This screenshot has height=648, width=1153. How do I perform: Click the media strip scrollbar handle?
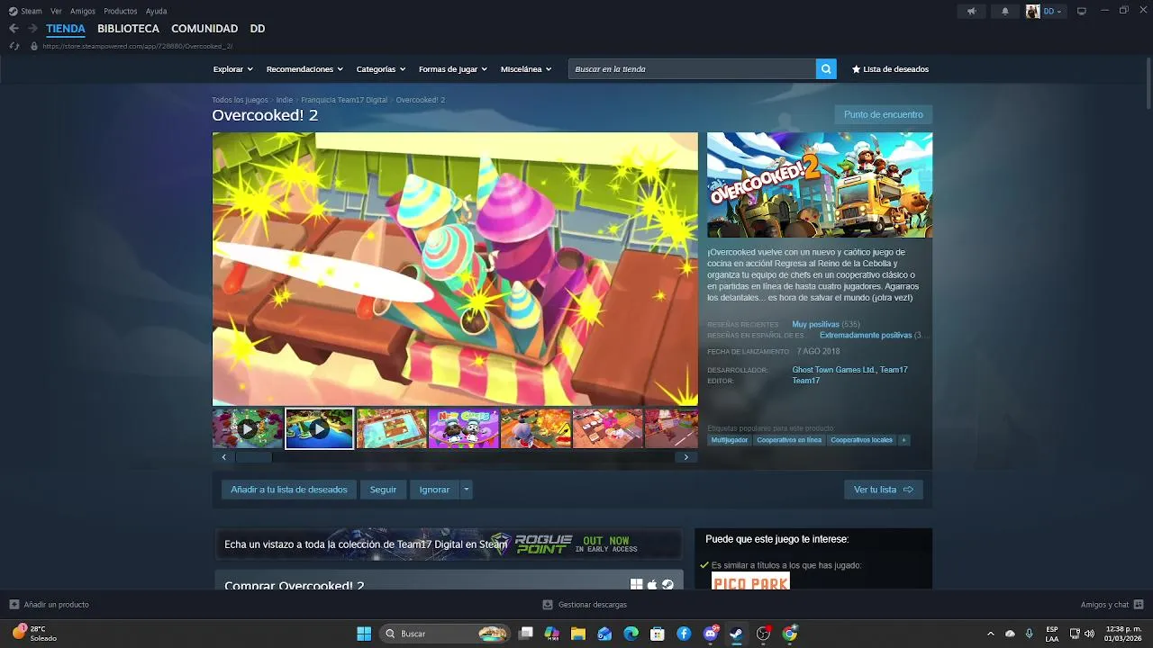(254, 457)
